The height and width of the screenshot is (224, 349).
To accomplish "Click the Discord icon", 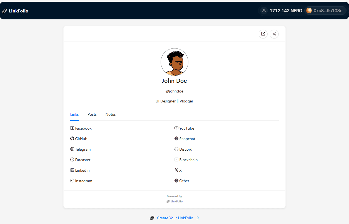I will click(176, 149).
